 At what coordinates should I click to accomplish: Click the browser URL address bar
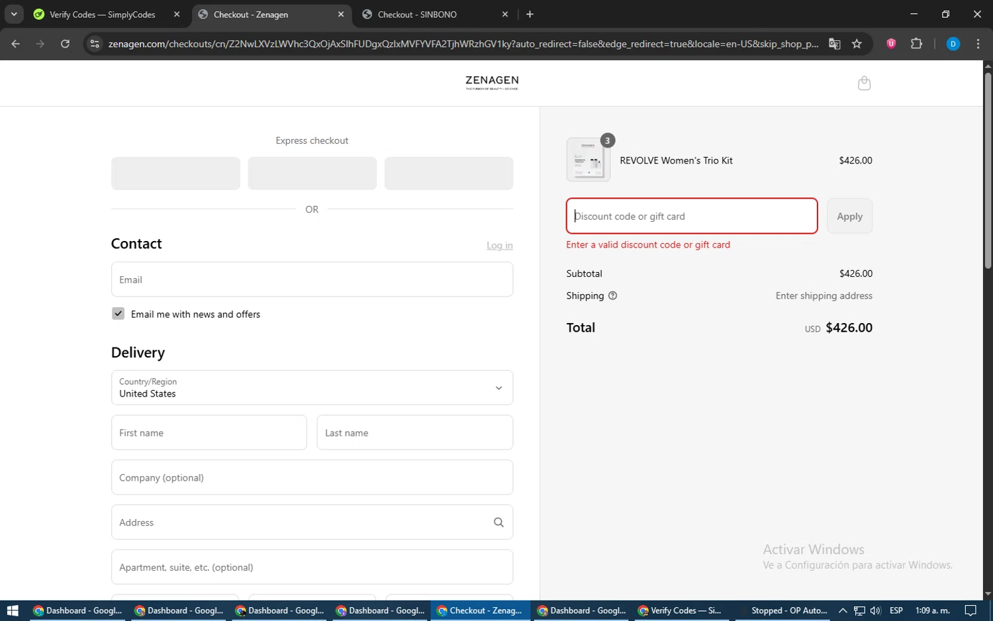click(x=463, y=44)
